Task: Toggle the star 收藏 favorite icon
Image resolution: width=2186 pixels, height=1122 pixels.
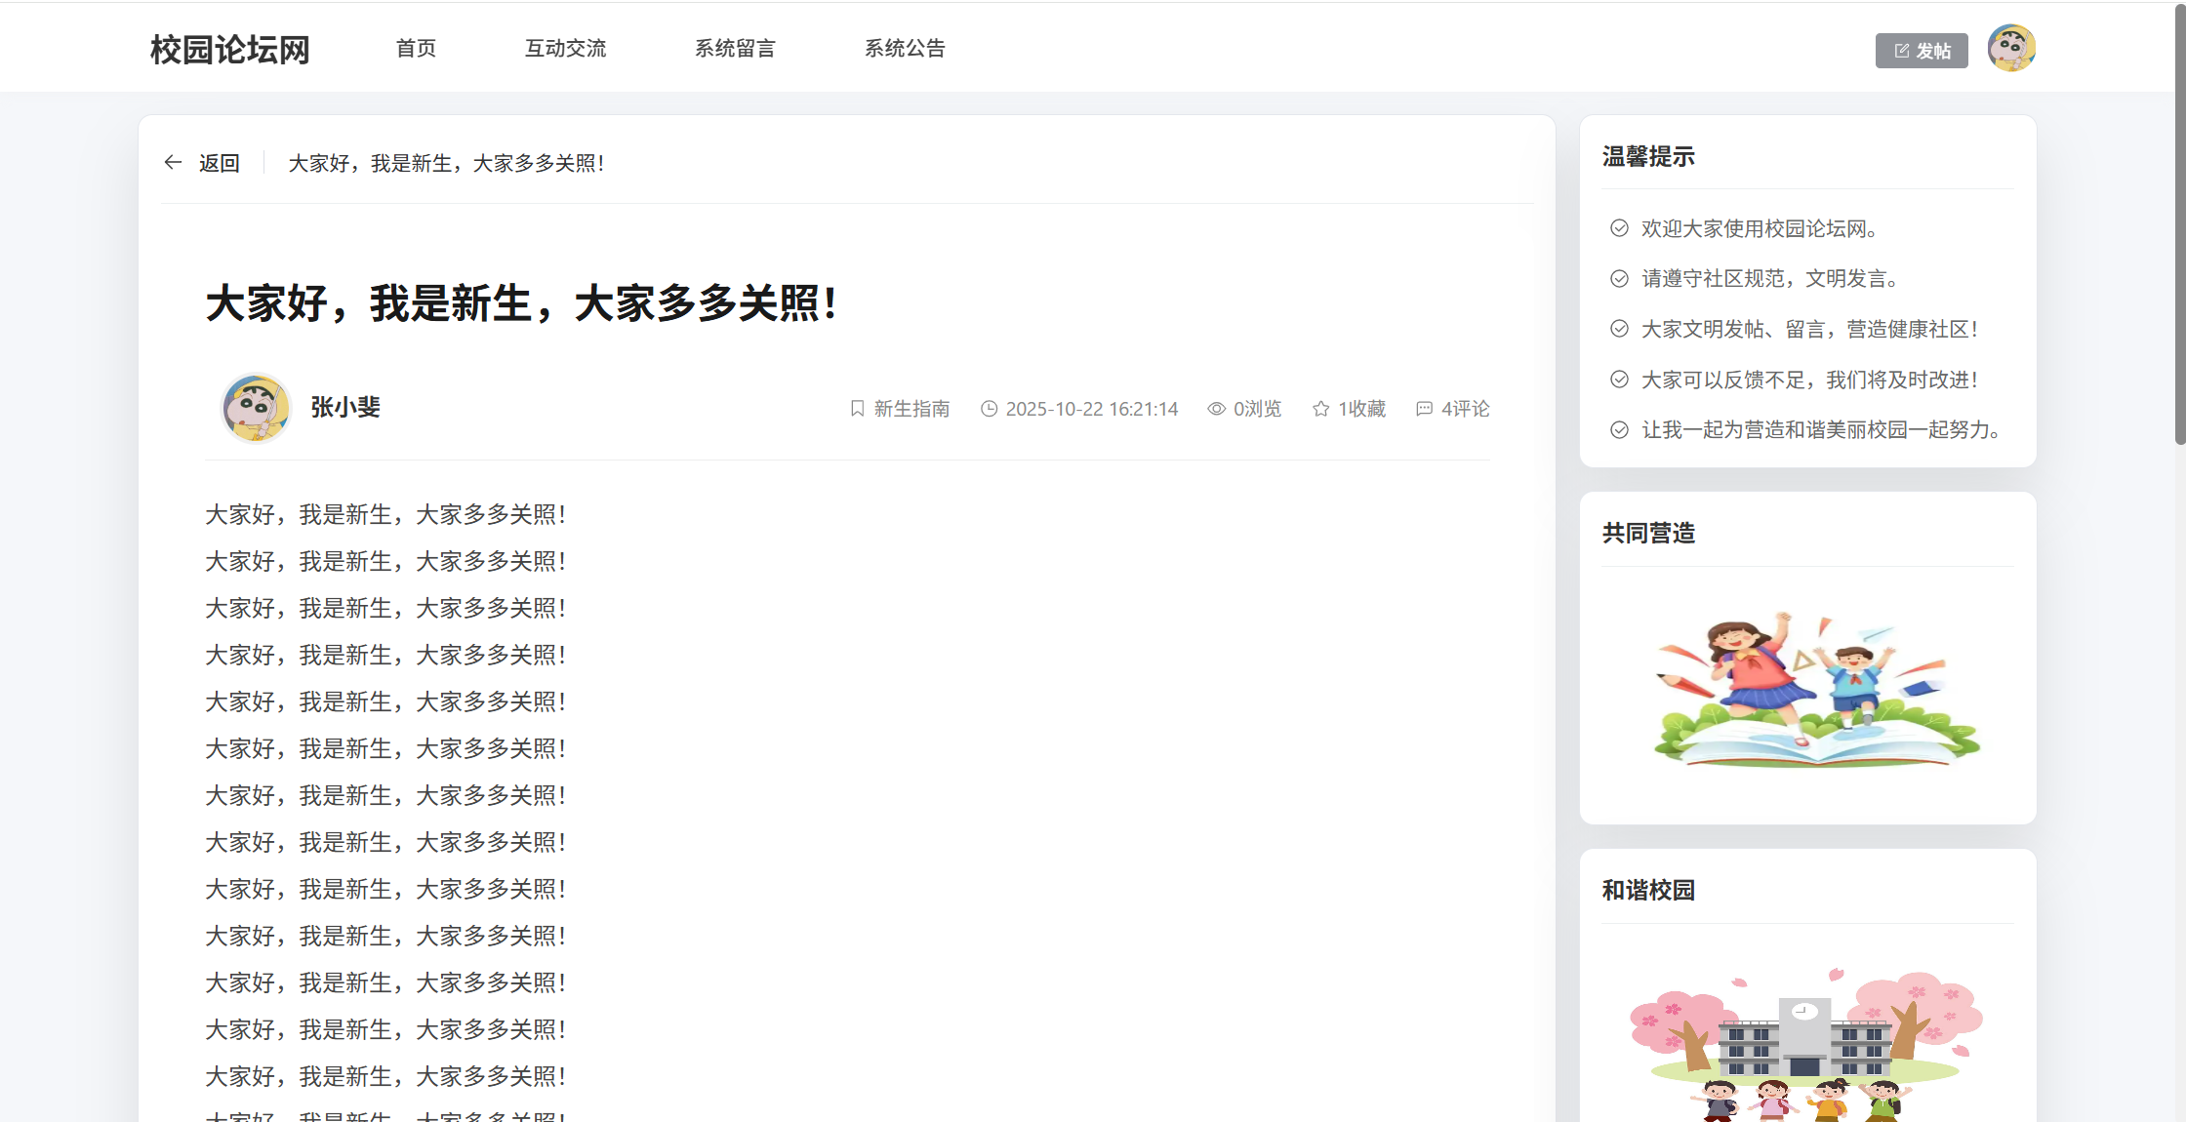Action: (1320, 409)
